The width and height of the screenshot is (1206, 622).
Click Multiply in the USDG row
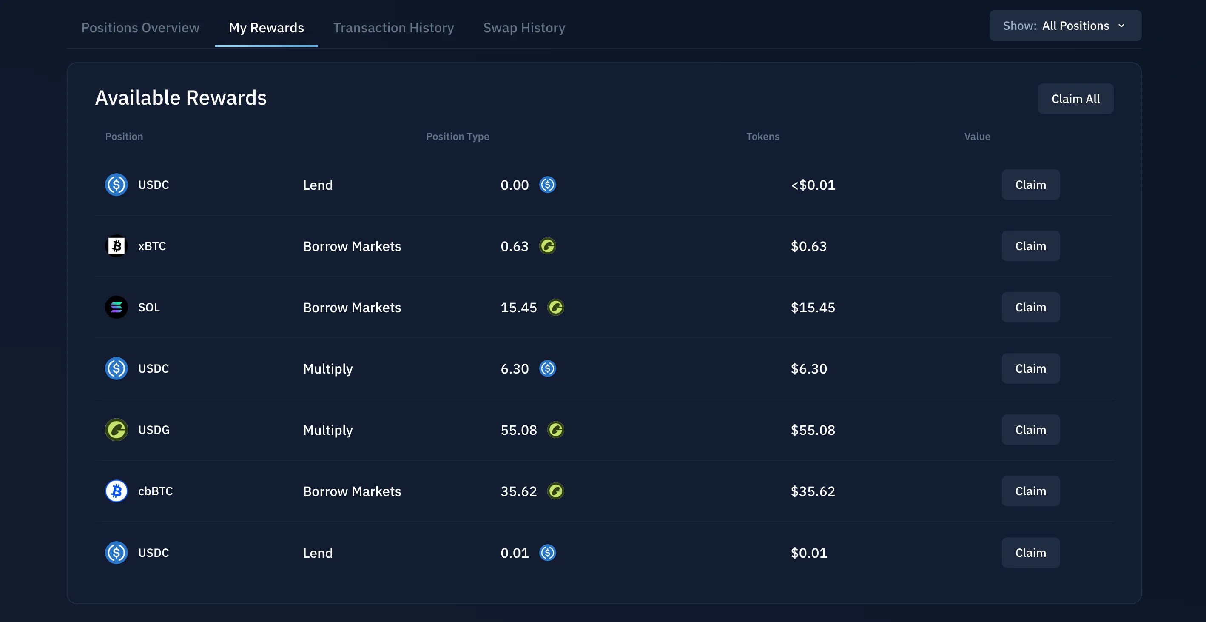click(x=328, y=431)
